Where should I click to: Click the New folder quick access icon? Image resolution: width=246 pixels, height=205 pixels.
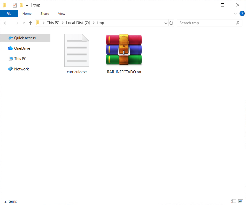click(x=21, y=5)
